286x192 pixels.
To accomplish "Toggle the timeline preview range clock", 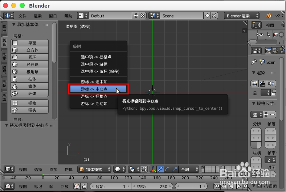I will pos(77,186).
